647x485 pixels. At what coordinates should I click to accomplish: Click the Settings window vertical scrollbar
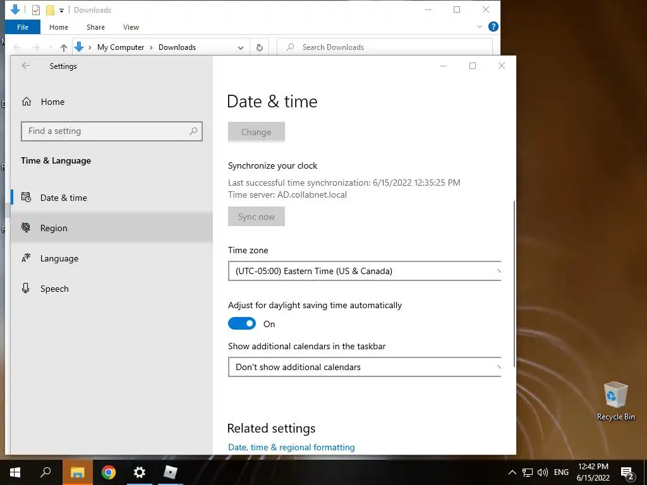(x=514, y=284)
